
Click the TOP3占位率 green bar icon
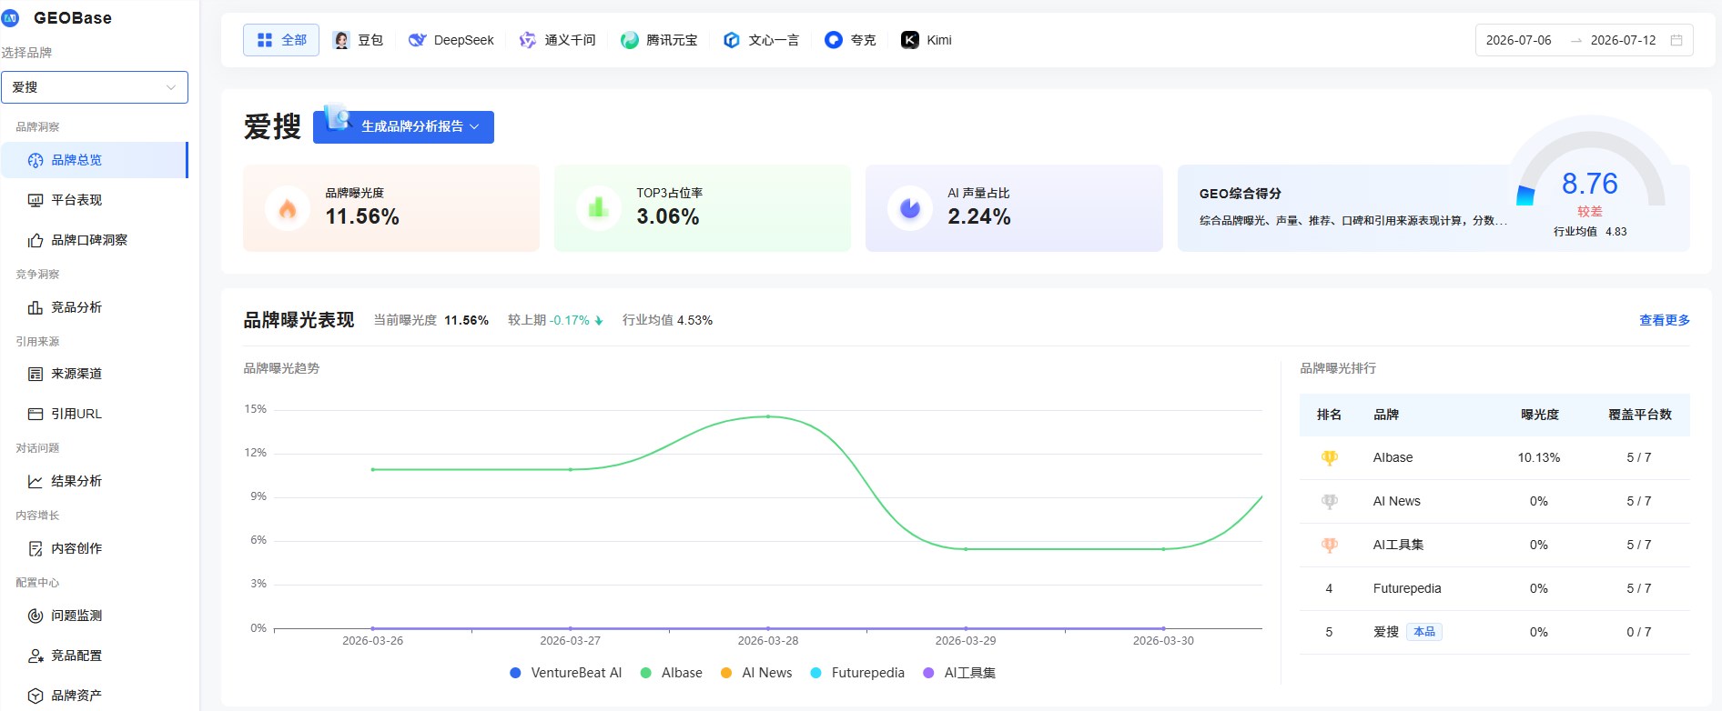pyautogui.click(x=599, y=208)
